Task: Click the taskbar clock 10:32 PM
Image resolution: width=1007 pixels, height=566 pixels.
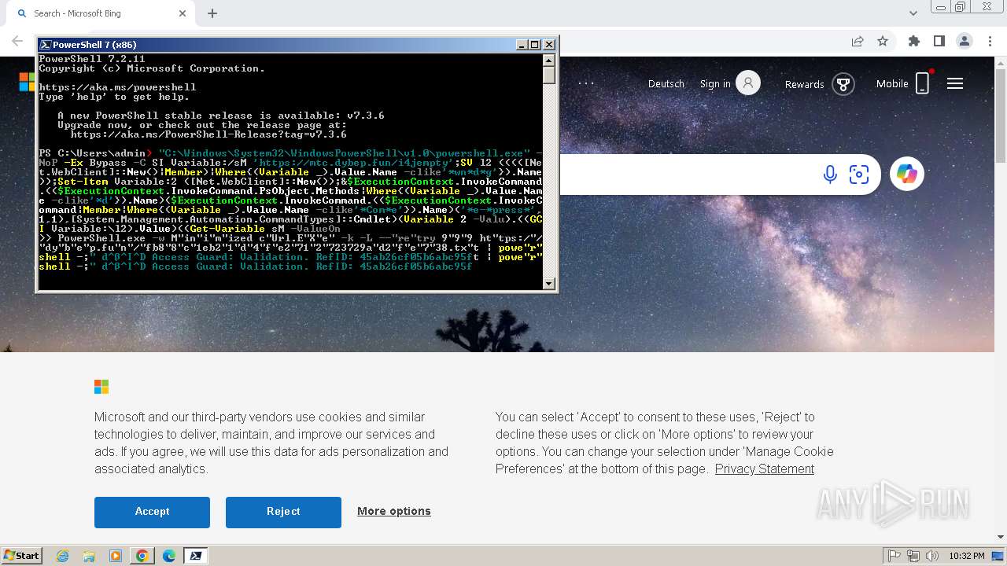Action: tap(966, 556)
